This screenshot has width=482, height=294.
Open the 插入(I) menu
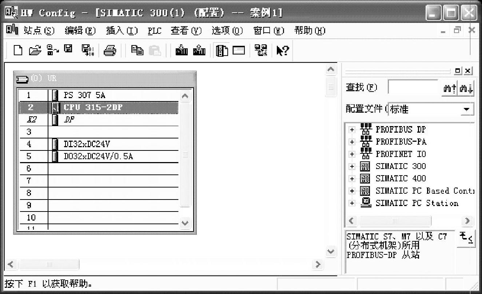[122, 31]
